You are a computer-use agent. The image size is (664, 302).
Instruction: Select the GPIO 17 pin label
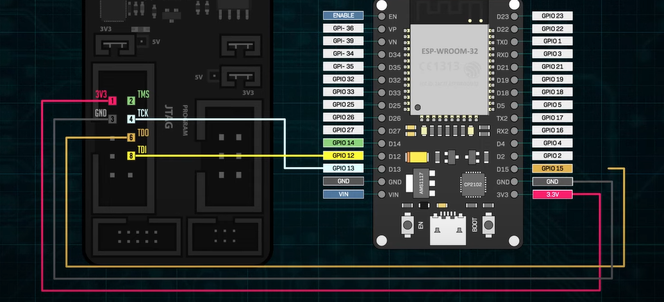pos(552,118)
